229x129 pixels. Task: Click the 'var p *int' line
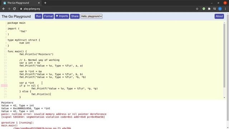(x=27, y=83)
